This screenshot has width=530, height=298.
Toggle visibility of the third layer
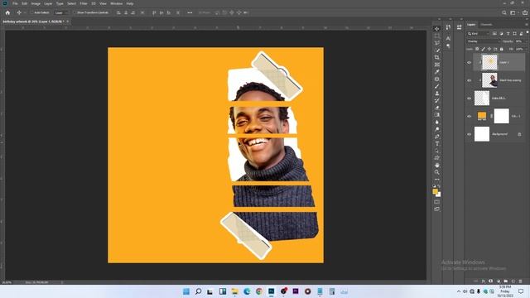coord(469,99)
